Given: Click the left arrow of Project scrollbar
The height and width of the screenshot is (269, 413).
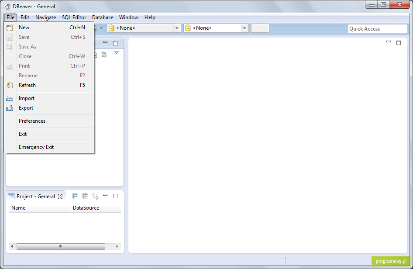Looking at the screenshot, I should tap(12, 247).
